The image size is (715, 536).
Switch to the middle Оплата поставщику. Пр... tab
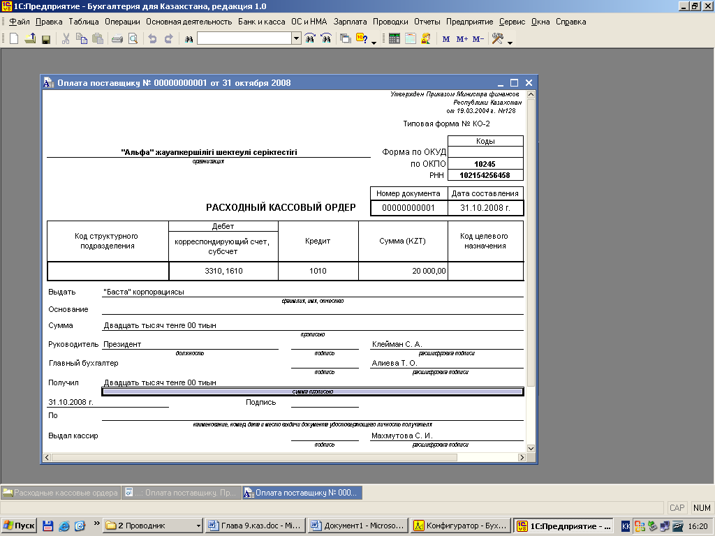pyautogui.click(x=182, y=493)
